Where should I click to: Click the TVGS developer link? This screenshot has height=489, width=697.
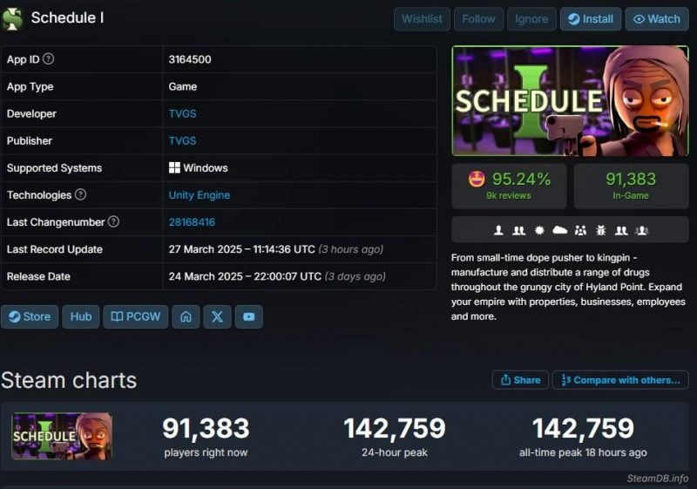[x=182, y=114]
